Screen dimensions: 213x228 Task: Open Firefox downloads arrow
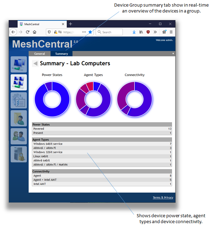(x=134, y=32)
